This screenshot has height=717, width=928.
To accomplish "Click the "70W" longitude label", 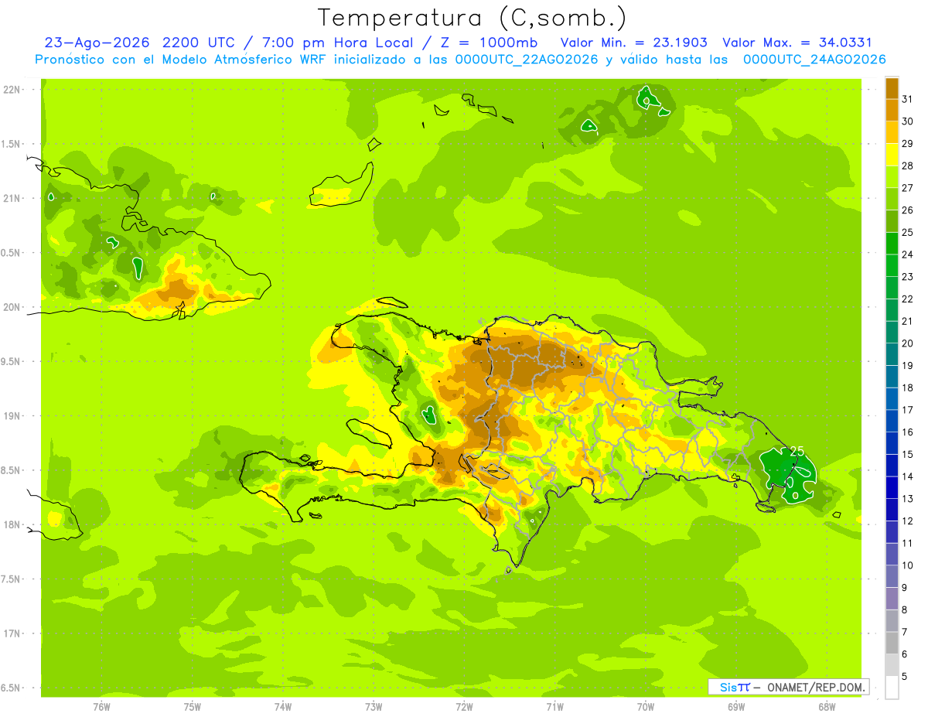I will point(646,706).
